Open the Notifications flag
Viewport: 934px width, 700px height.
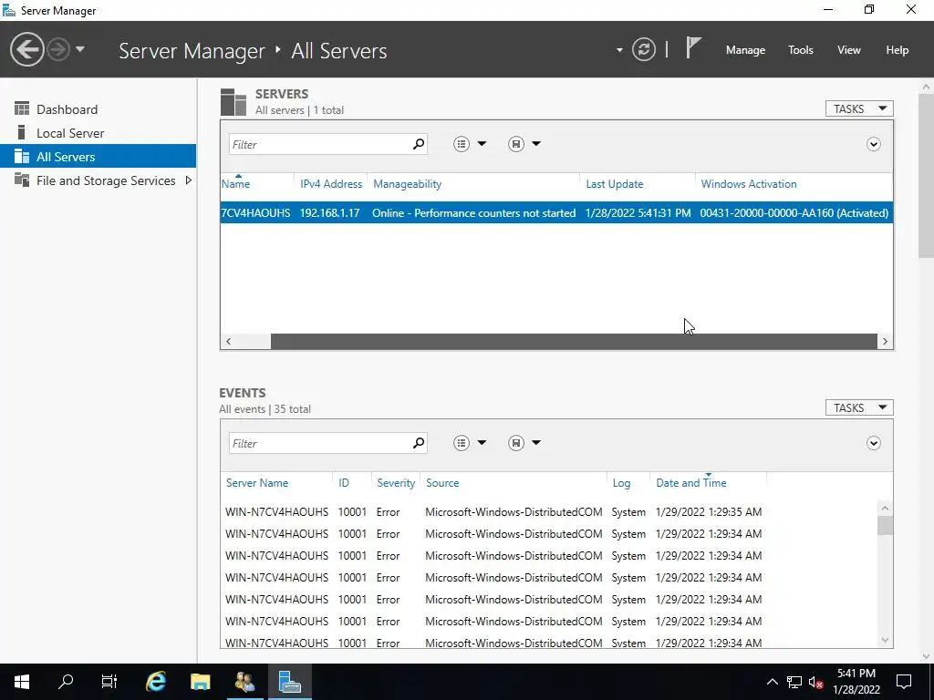coord(693,48)
